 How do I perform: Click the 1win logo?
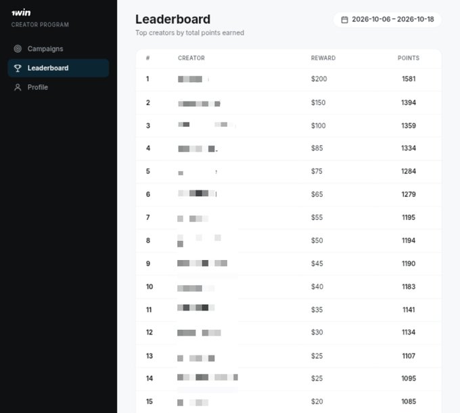click(x=21, y=13)
